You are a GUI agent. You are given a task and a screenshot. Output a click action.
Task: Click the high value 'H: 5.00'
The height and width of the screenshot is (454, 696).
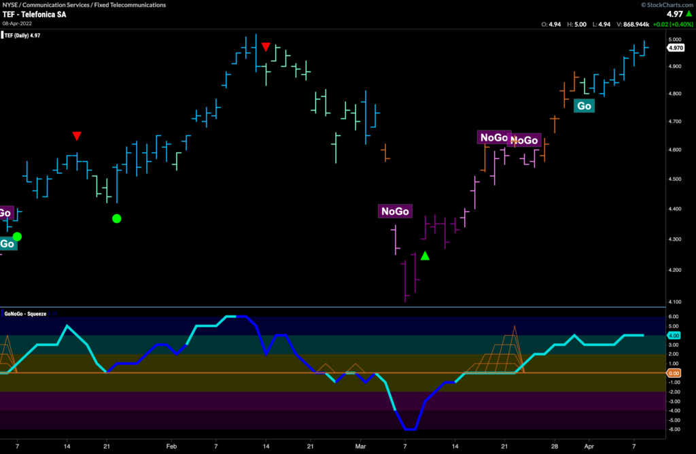pyautogui.click(x=576, y=24)
